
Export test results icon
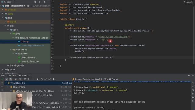(x=50, y=79)
